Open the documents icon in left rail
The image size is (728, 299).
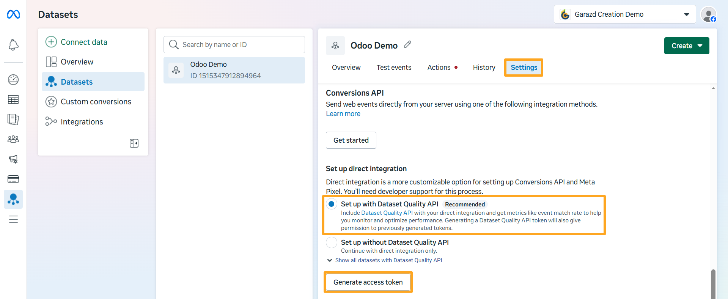coord(13,120)
